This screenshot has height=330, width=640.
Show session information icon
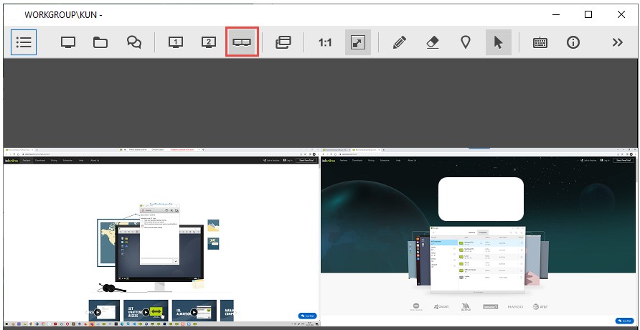click(573, 42)
